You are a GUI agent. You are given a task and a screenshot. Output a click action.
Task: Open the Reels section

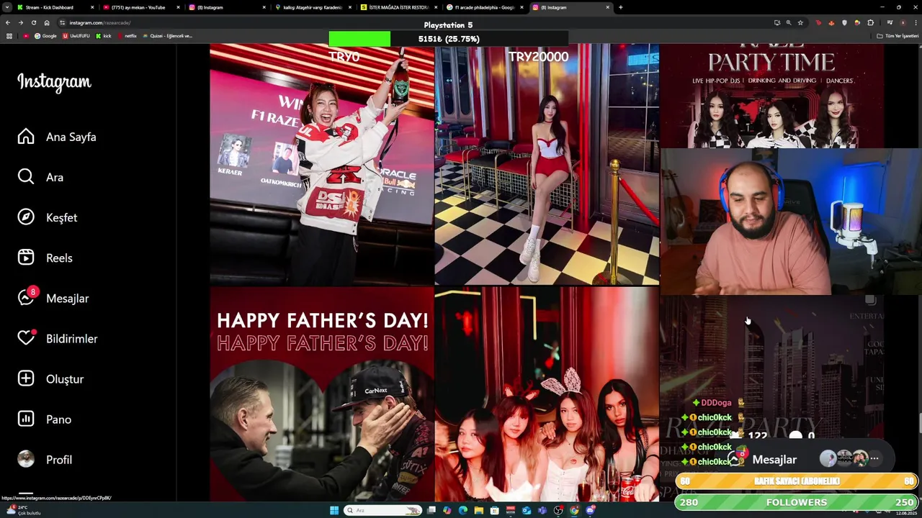45,258
